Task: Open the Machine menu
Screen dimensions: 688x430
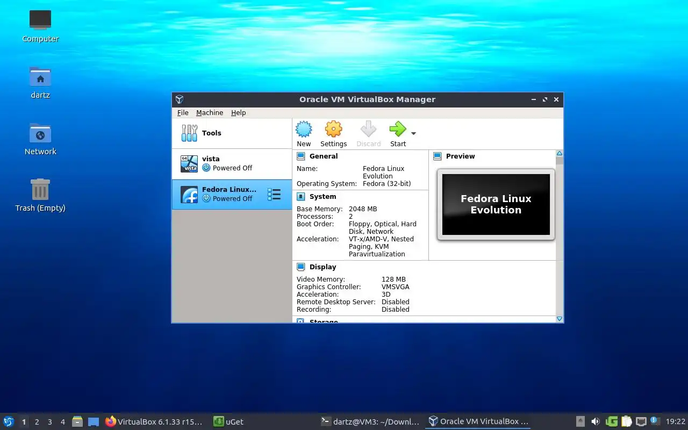Action: pos(210,112)
